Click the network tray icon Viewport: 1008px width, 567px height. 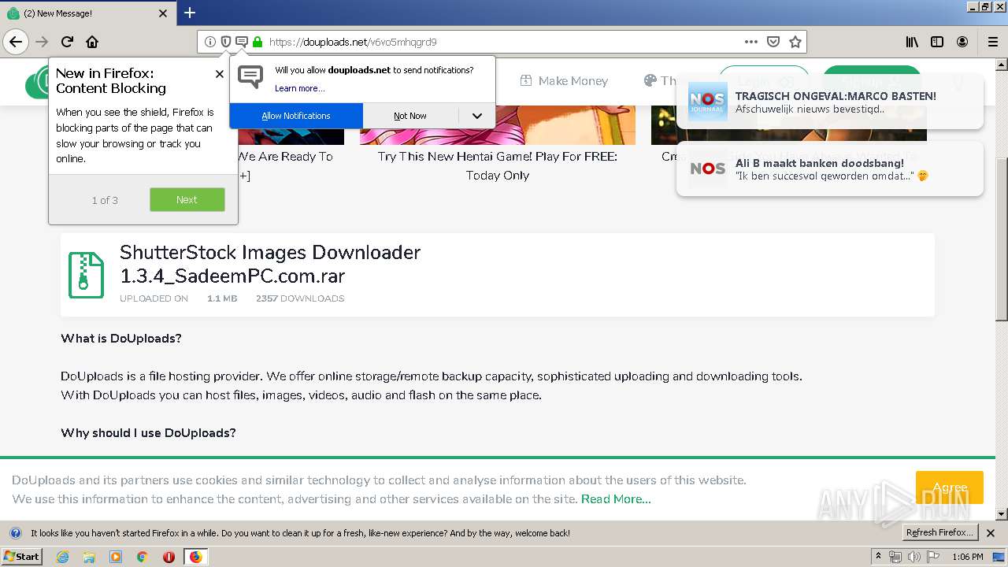(895, 557)
